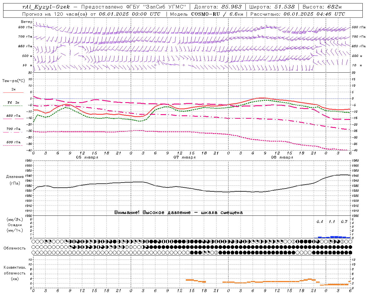Click the left 500 м wind level label

pos(28,56)
